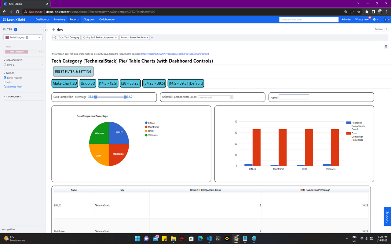391x244 pixels.
Task: Click the back arrow next to dev
Action: (53, 30)
